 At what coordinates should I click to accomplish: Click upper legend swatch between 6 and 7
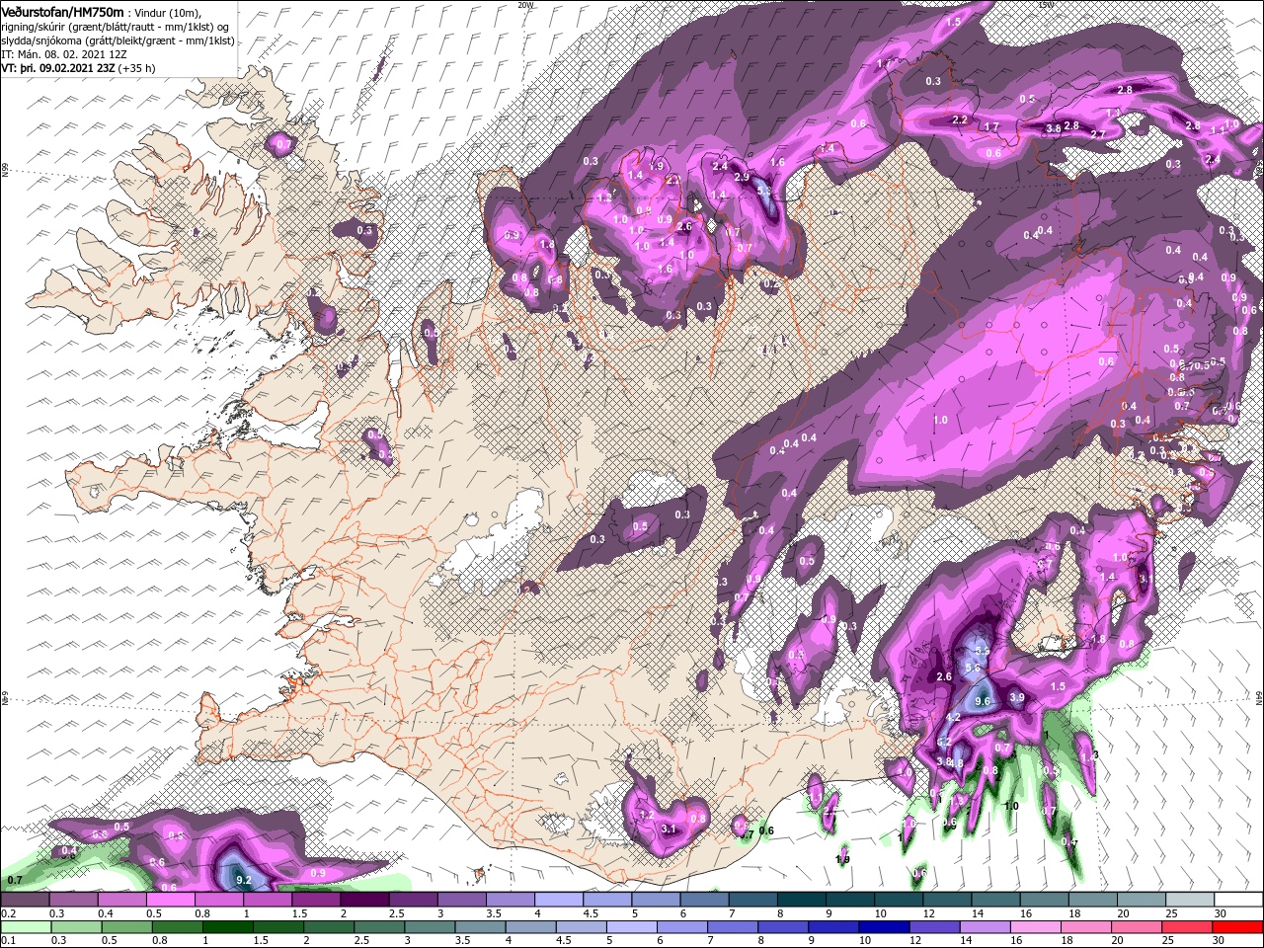(x=704, y=899)
